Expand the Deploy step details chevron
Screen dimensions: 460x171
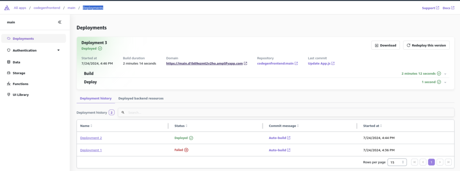445,82
